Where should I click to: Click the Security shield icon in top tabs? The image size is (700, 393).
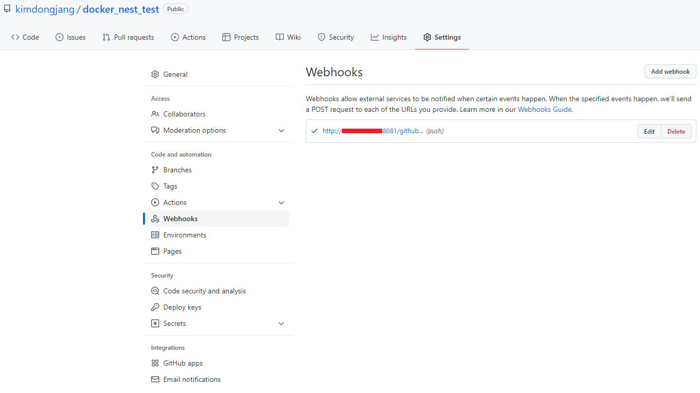tap(322, 37)
